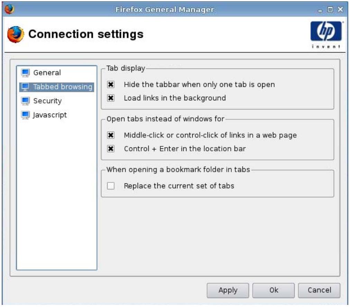The width and height of the screenshot is (350, 307).
Task: Click the monitor icon next to Javascript
Action: [x=25, y=115]
